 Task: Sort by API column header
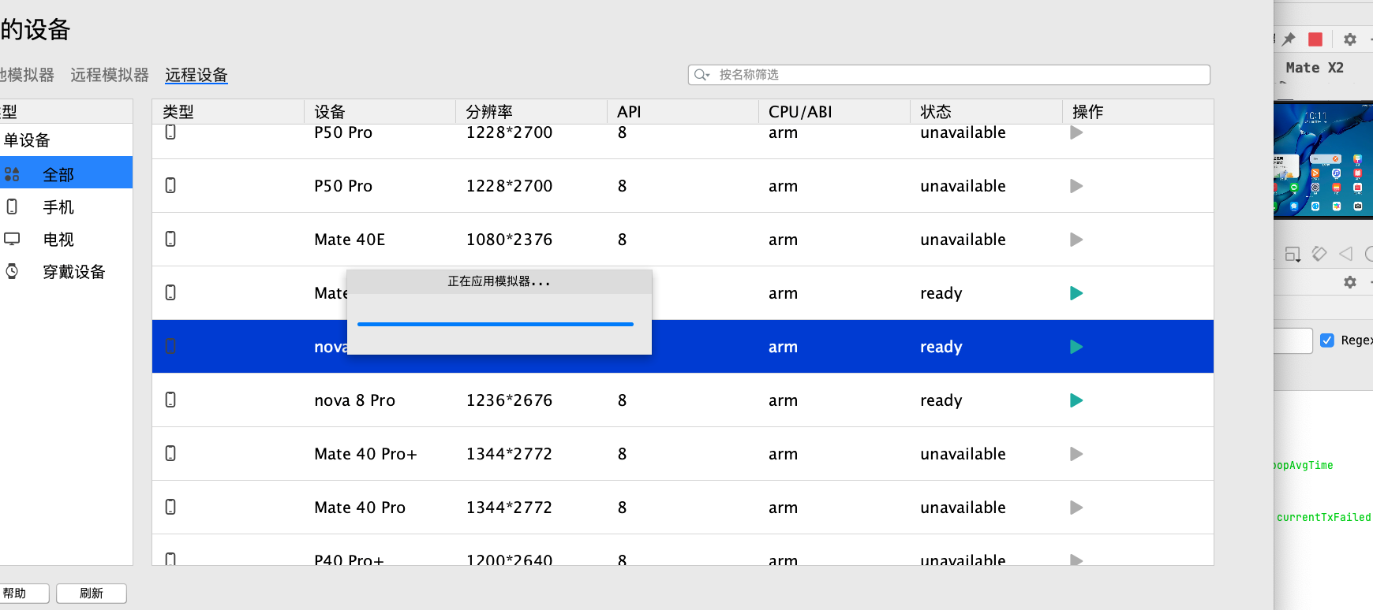pyautogui.click(x=683, y=111)
